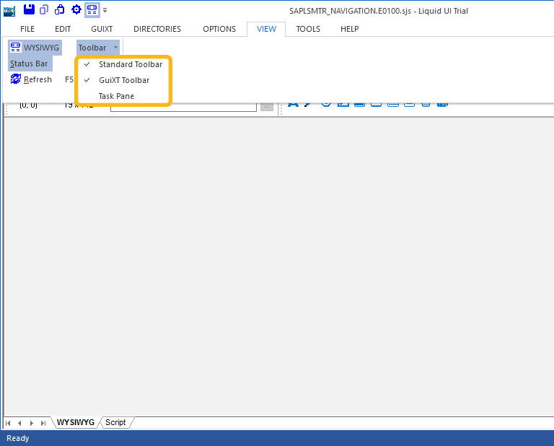
Task: Open the Customize Quick Access Toolbar arrow
Action: coord(105,10)
